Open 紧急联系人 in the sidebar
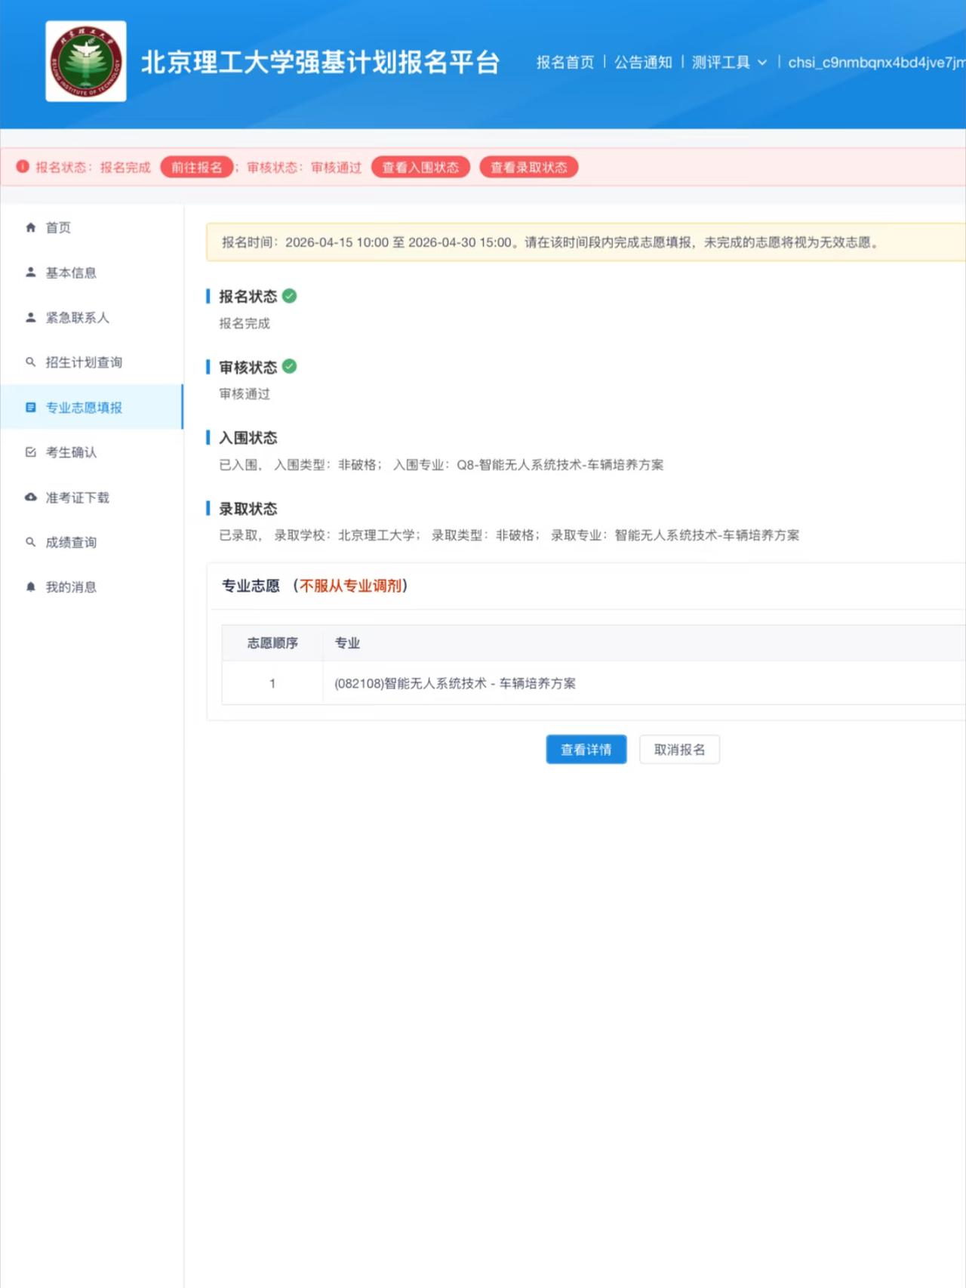The width and height of the screenshot is (966, 1288). coord(77,317)
